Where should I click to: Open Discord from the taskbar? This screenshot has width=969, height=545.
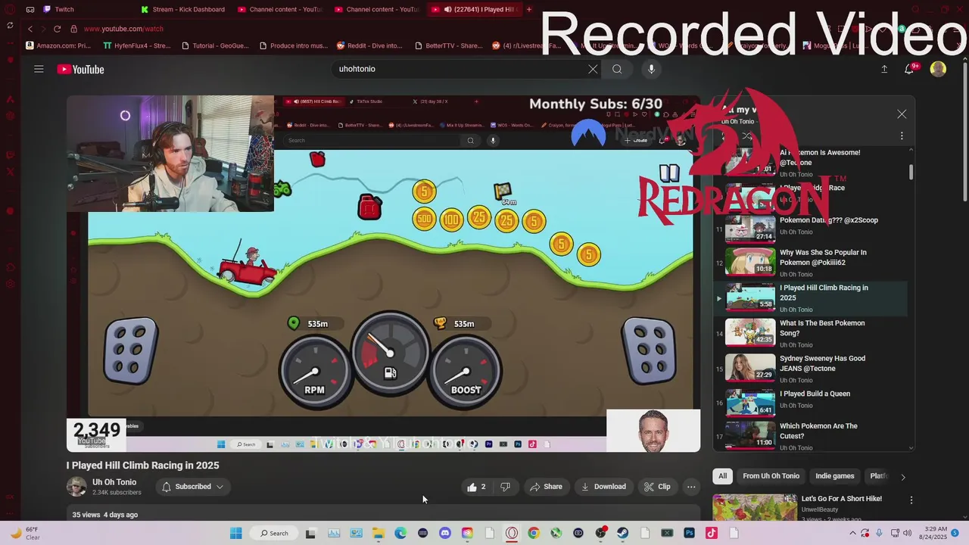(x=444, y=533)
